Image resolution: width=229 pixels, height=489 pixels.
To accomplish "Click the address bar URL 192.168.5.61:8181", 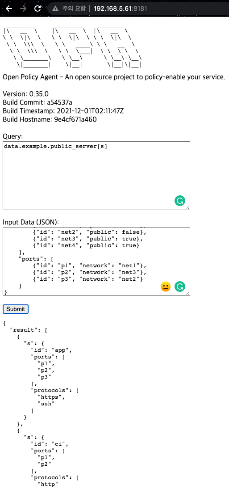I will tap(120, 8).
